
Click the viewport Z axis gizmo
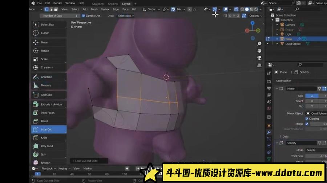[253, 23]
